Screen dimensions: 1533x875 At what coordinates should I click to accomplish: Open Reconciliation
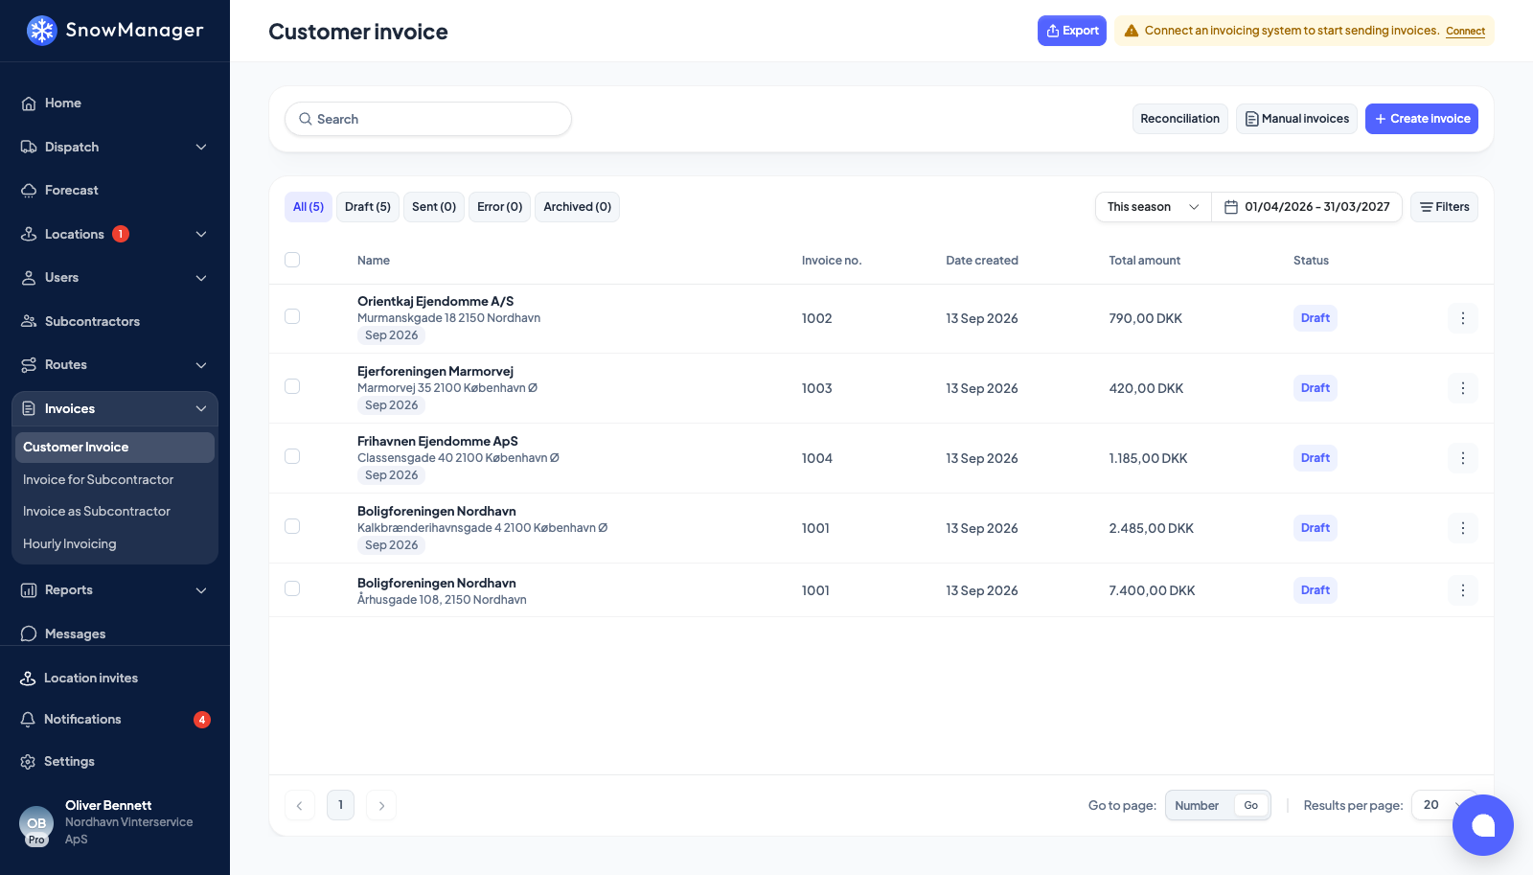(1180, 119)
